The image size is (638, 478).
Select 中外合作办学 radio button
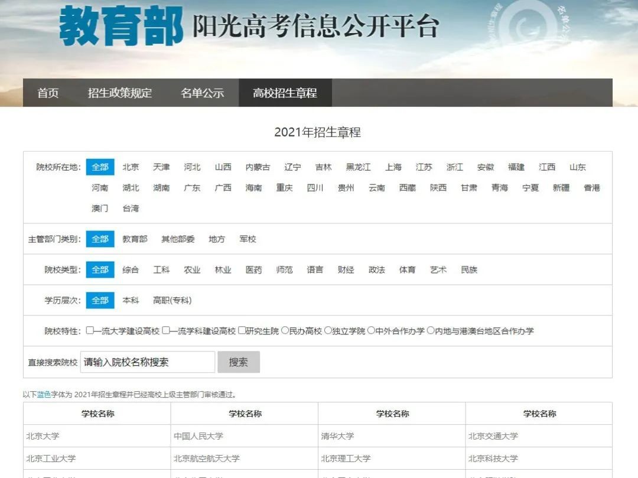[371, 330]
